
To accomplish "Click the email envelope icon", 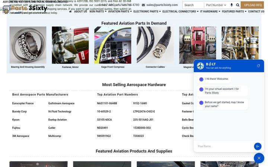I will (x=143, y=5).
